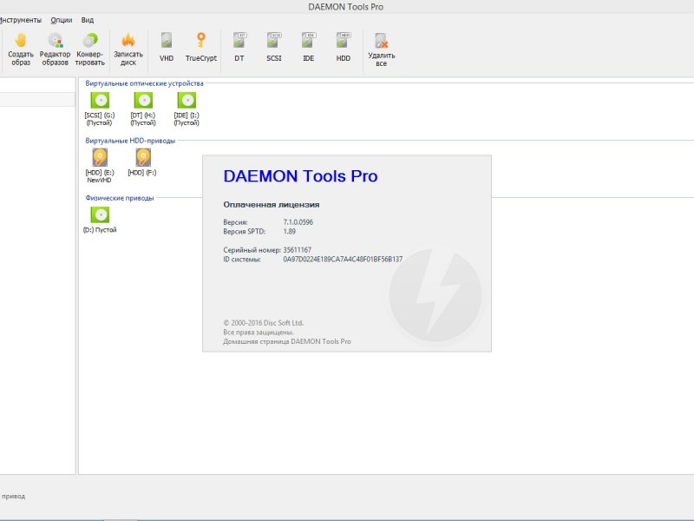Select the [SCSI] (G:) virtual drive

pos(100,109)
